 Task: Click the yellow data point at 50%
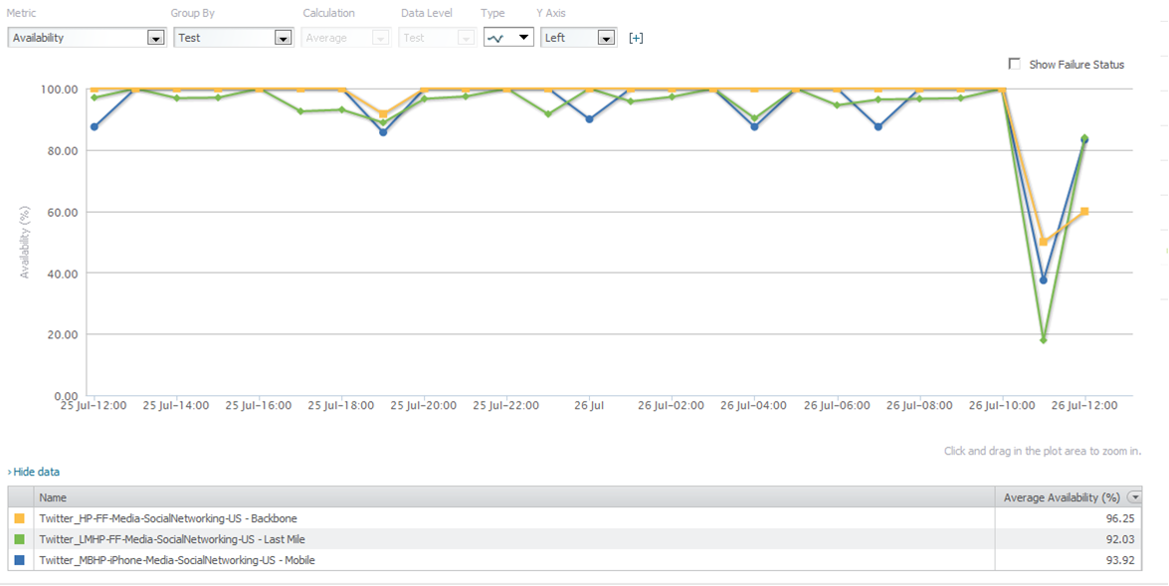click(1044, 242)
